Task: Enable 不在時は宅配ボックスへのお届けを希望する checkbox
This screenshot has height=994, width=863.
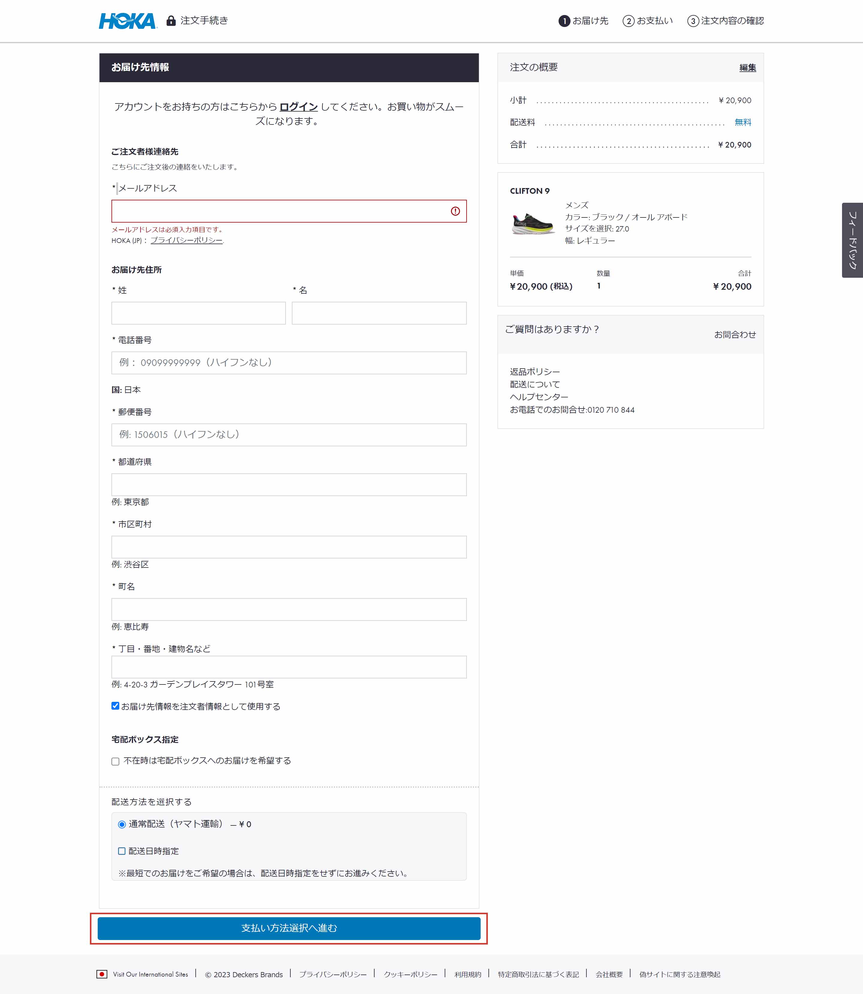Action: [115, 761]
